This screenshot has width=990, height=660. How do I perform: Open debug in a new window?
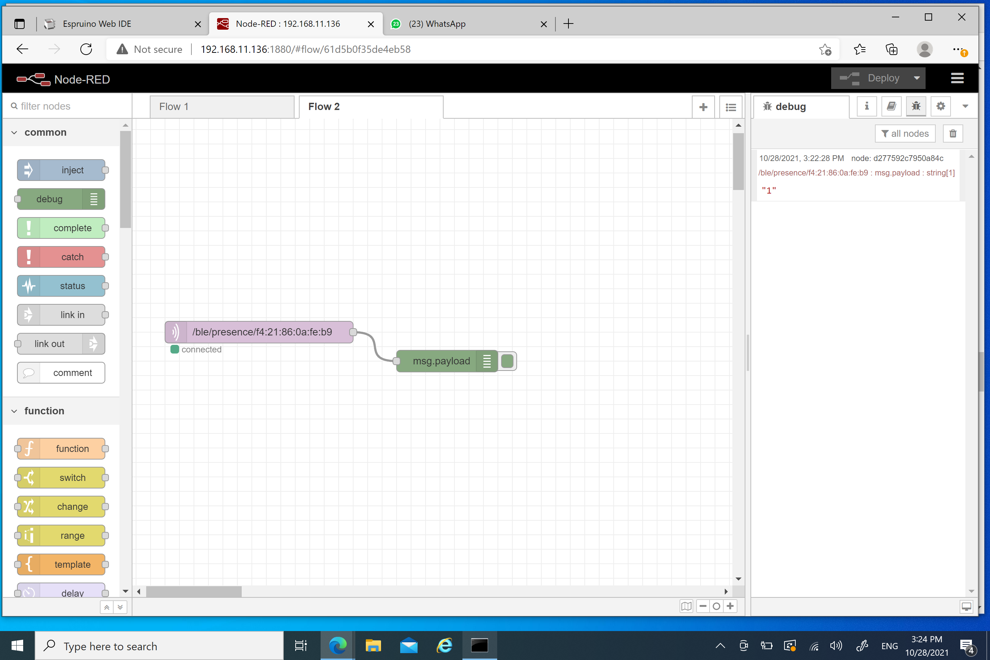click(x=966, y=606)
